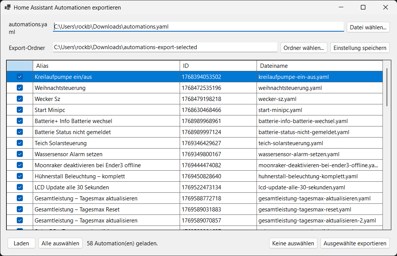Click the Dateiname column header
Image resolution: width=397 pixels, height=256 pixels.
[320, 66]
